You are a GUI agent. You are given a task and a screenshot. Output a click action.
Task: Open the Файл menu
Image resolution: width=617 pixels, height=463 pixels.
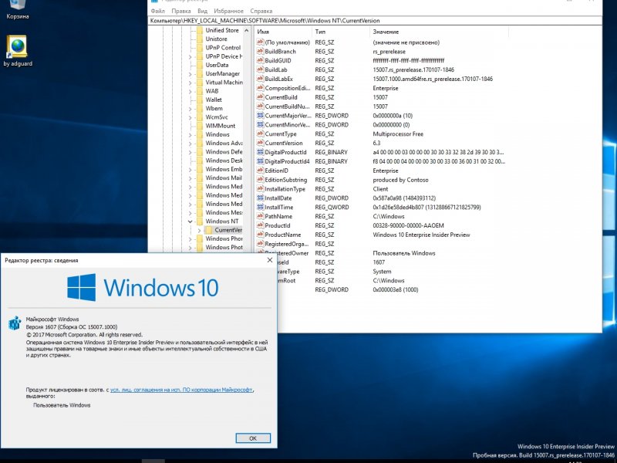[158, 11]
